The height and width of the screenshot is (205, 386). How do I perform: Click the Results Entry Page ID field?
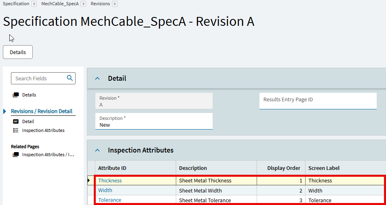point(318,100)
